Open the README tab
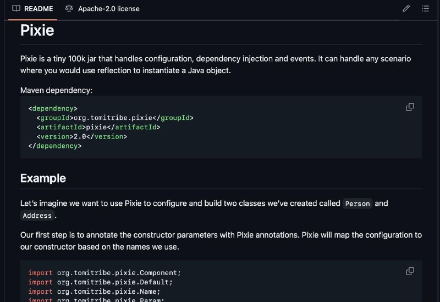 pos(32,9)
